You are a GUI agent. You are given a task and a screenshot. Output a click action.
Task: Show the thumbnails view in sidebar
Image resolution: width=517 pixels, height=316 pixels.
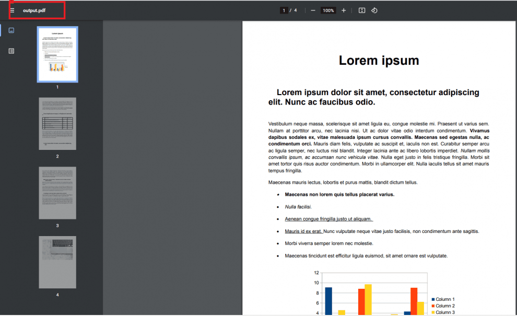pos(11,30)
